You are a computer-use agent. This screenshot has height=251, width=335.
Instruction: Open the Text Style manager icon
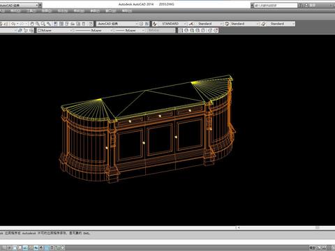pos(154,24)
